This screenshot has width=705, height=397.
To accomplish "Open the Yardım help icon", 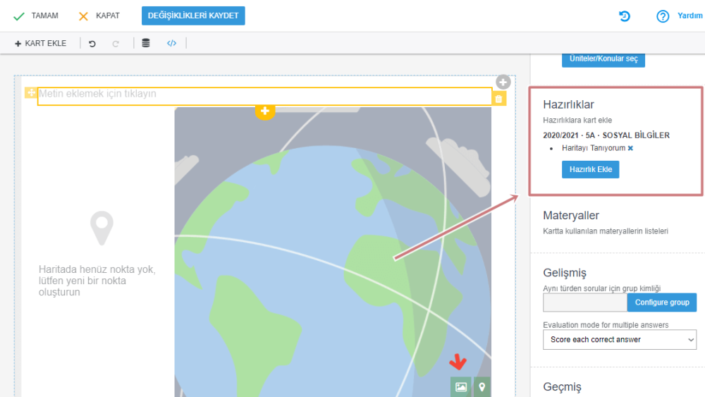I will pos(663,17).
